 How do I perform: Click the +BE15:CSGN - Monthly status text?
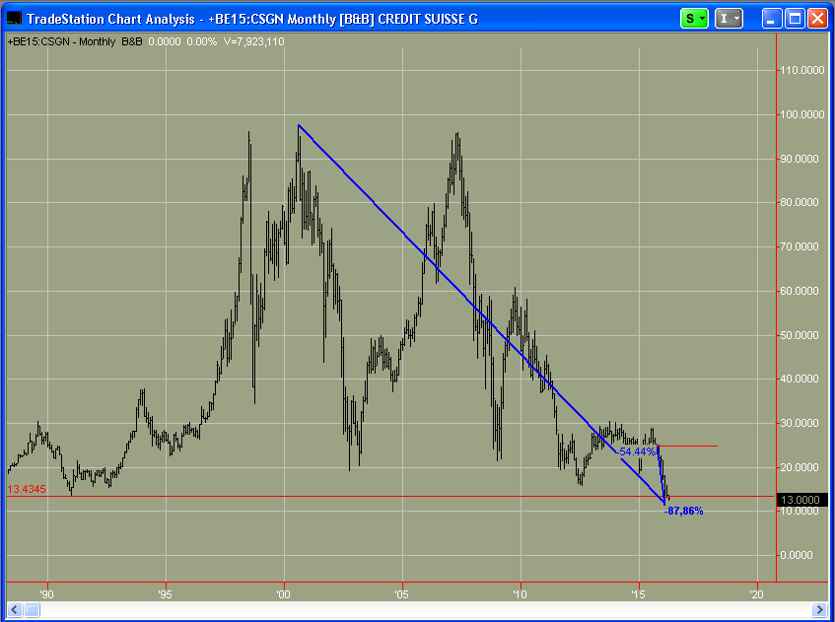(61, 41)
